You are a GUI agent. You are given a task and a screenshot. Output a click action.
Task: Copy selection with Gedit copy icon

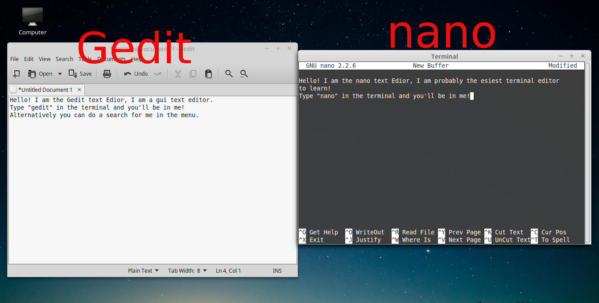[x=193, y=74]
